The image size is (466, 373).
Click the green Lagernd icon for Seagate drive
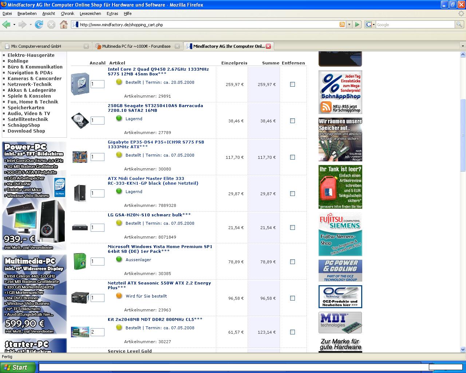tap(119, 118)
